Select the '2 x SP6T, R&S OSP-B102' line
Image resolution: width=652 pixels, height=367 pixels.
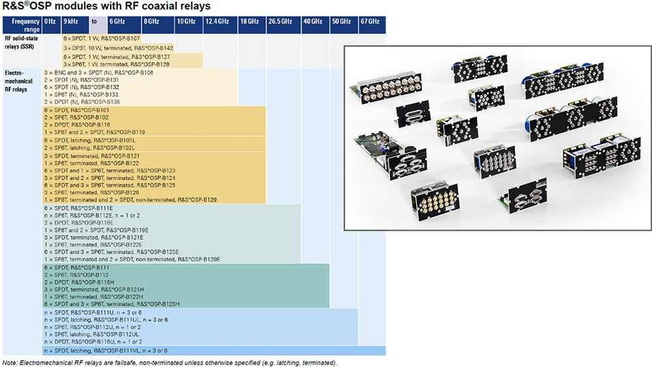point(77,117)
